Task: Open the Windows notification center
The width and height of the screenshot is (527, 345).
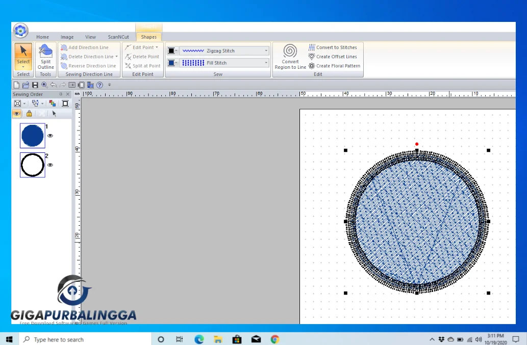Action: pyautogui.click(x=516, y=339)
